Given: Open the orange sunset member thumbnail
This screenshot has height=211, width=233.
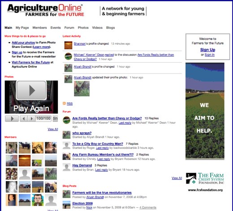Looking at the screenshot, I should coord(25,161).
